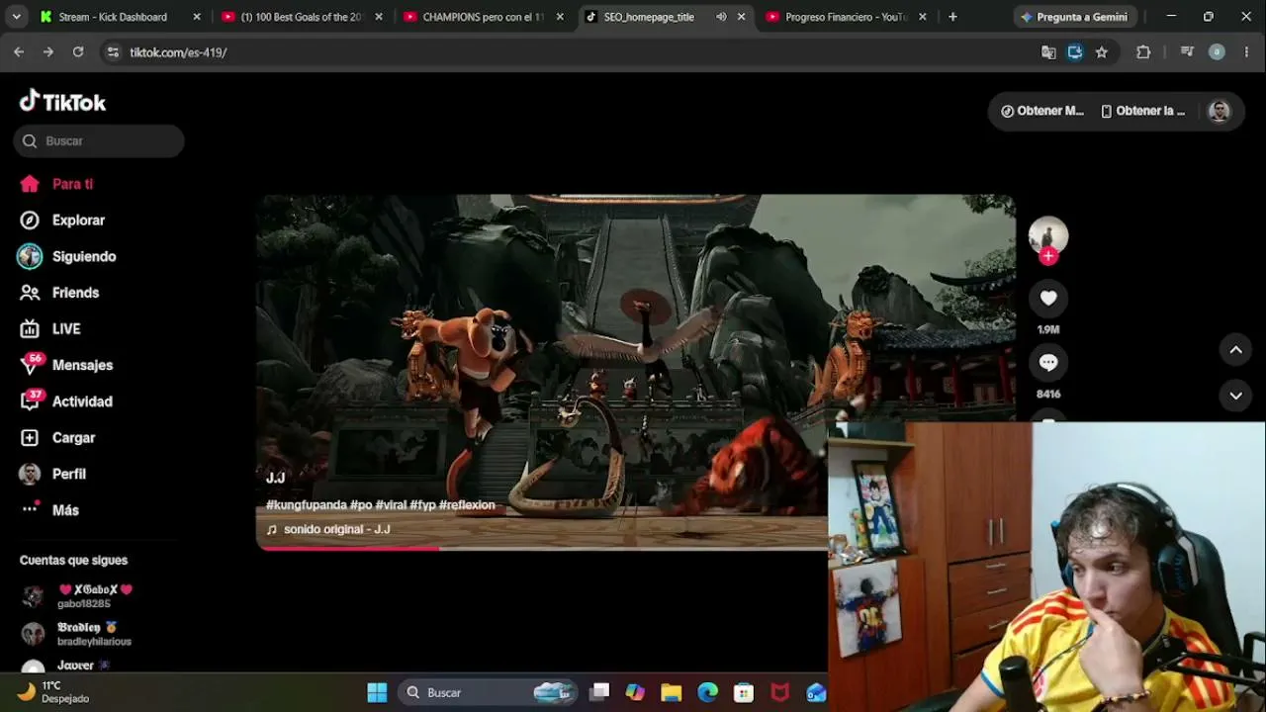Screen dimensions: 1266x712
Task: Open the #reflexion hashtag
Action: 467,505
